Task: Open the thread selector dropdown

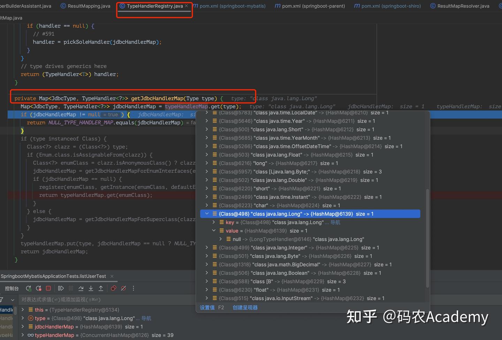Action: pos(13,300)
